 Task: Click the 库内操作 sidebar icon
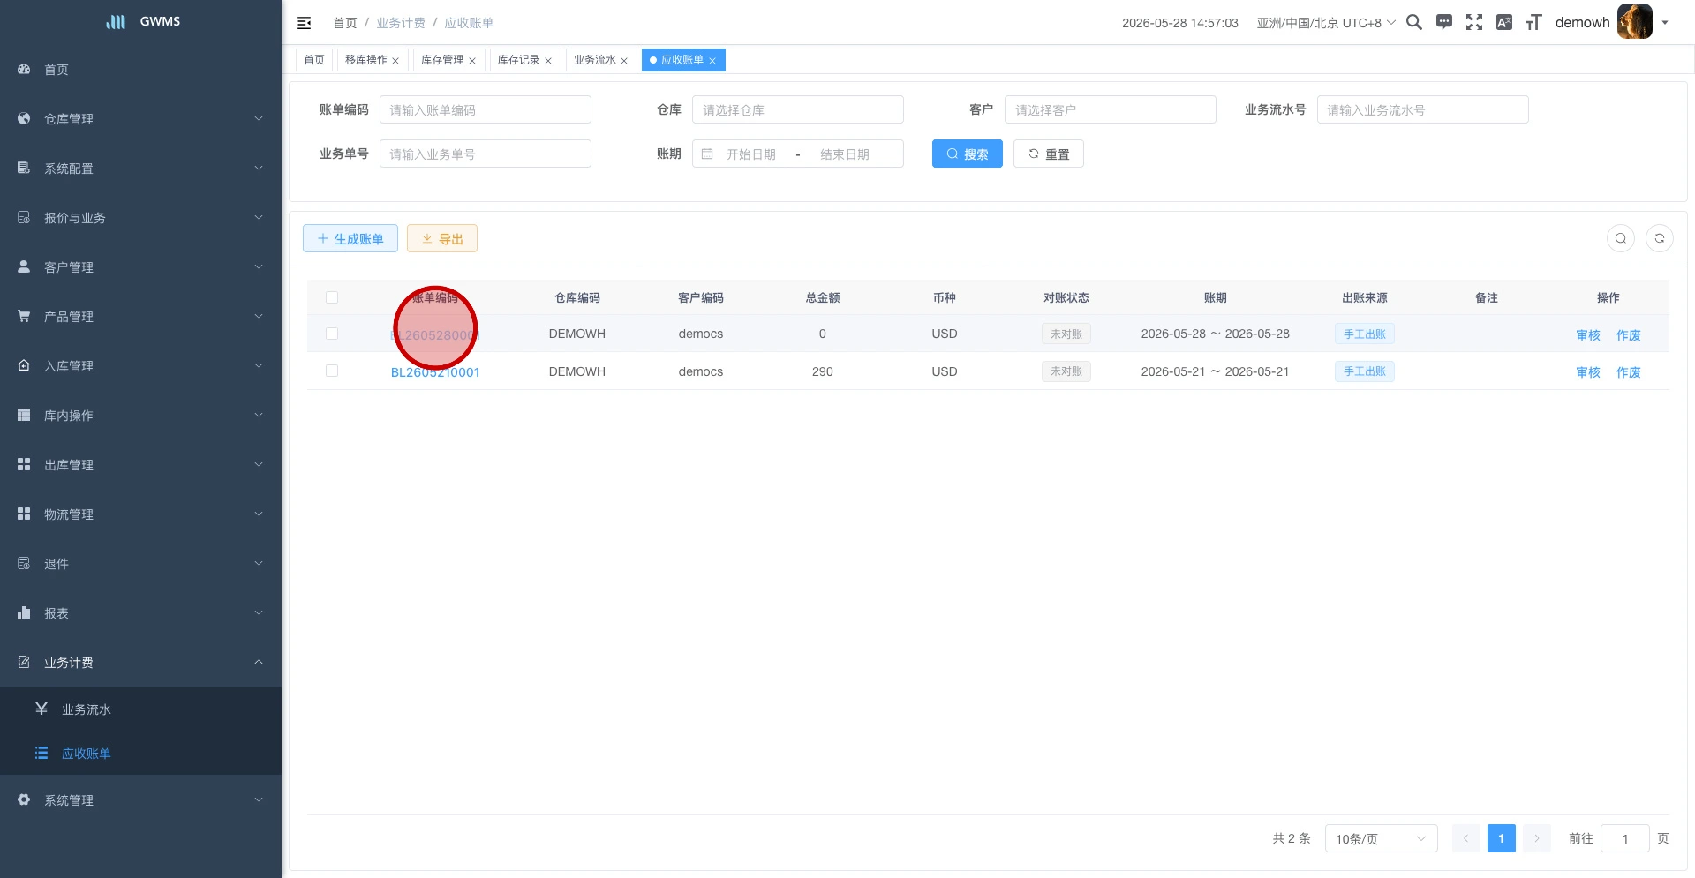[x=24, y=415]
